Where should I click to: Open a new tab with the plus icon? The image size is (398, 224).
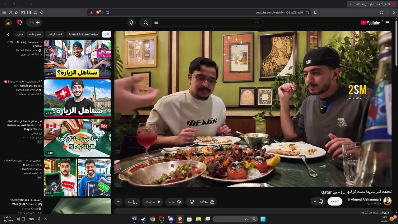tap(343, 4)
